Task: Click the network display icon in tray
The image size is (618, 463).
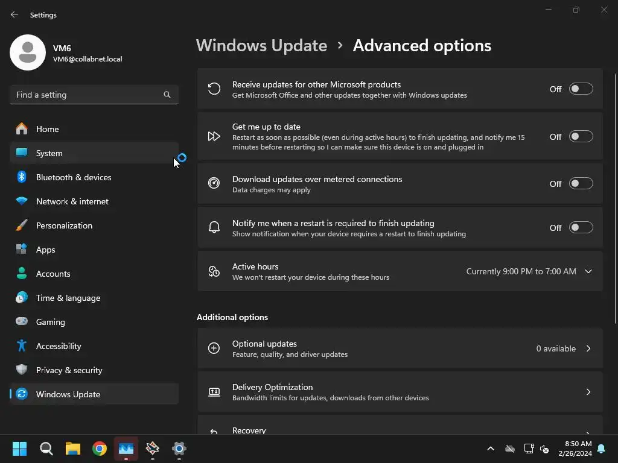Action: click(x=529, y=449)
